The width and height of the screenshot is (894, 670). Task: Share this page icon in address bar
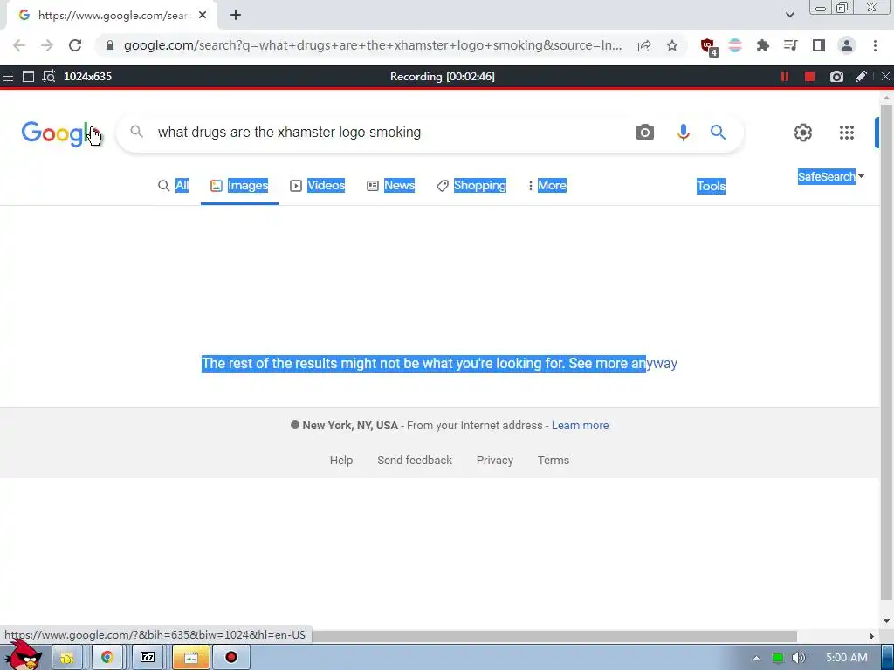click(x=644, y=45)
